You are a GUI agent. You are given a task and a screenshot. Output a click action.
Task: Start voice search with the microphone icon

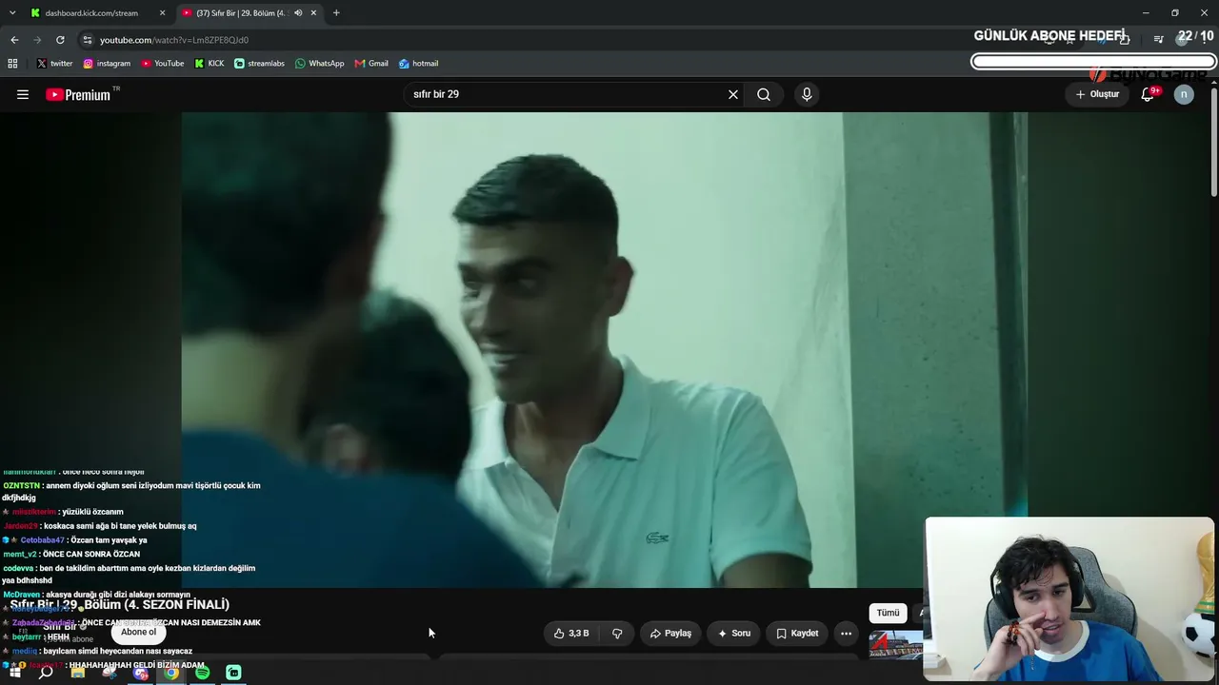(x=807, y=94)
